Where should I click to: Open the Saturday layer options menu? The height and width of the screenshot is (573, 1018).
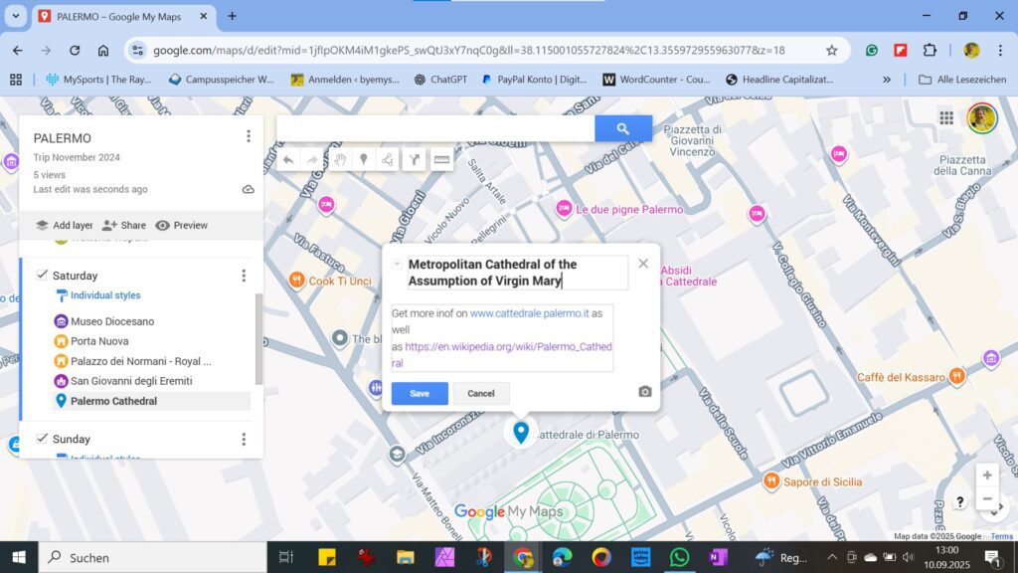[x=244, y=276]
